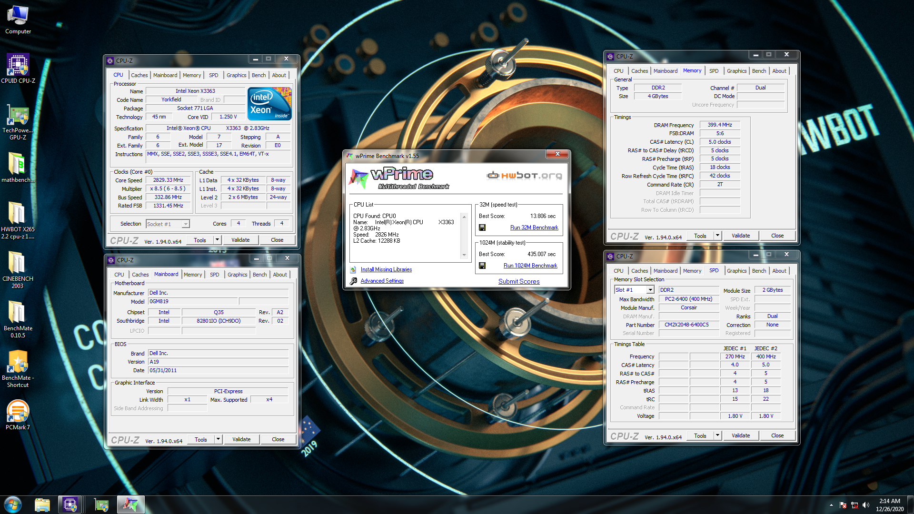Image resolution: width=914 pixels, height=514 pixels.
Task: Open File Explorer from the taskbar
Action: [x=42, y=504]
